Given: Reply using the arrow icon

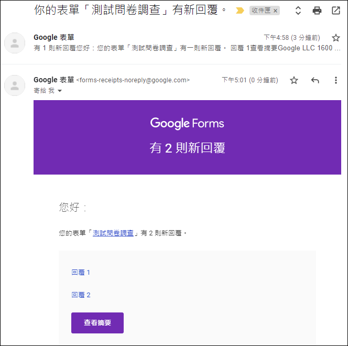Looking at the screenshot, I should tap(315, 80).
